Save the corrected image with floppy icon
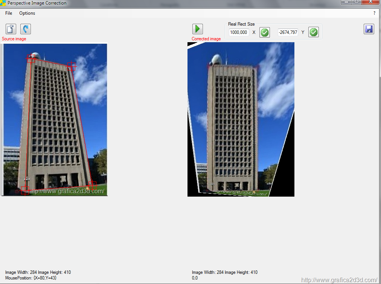The image size is (381, 284). pyautogui.click(x=369, y=29)
